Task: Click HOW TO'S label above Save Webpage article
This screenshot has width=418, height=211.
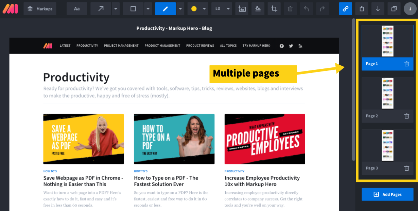Action: pyautogui.click(x=50, y=171)
